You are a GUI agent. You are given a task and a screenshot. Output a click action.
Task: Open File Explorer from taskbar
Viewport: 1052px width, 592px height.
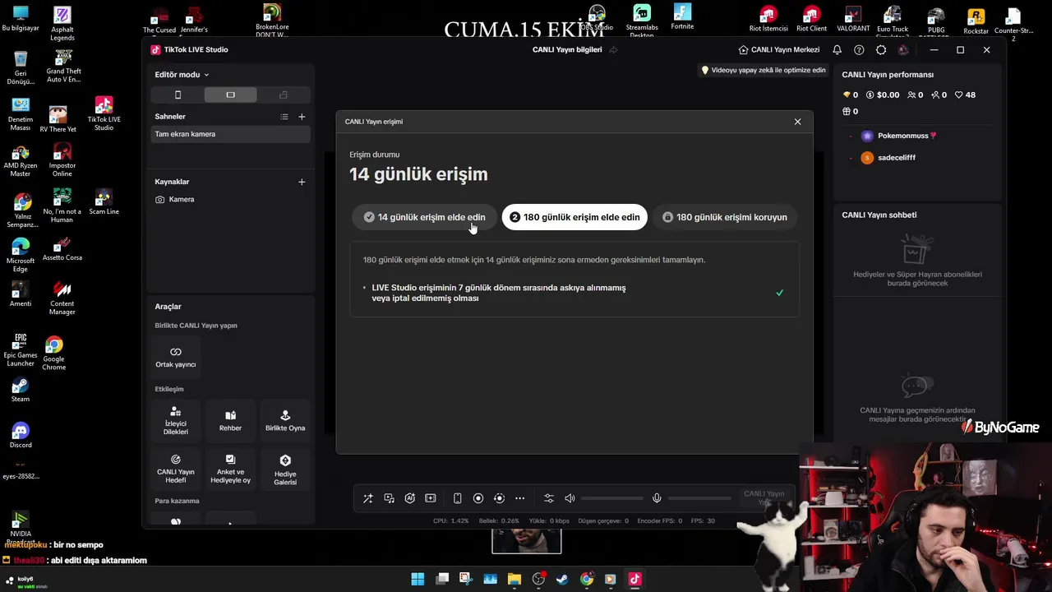pyautogui.click(x=514, y=579)
